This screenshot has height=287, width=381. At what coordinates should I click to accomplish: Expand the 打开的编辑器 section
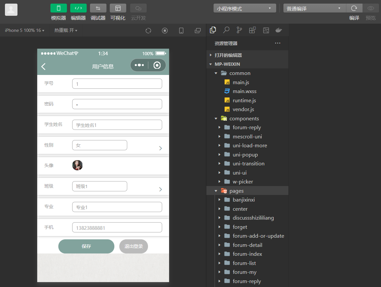248,55
